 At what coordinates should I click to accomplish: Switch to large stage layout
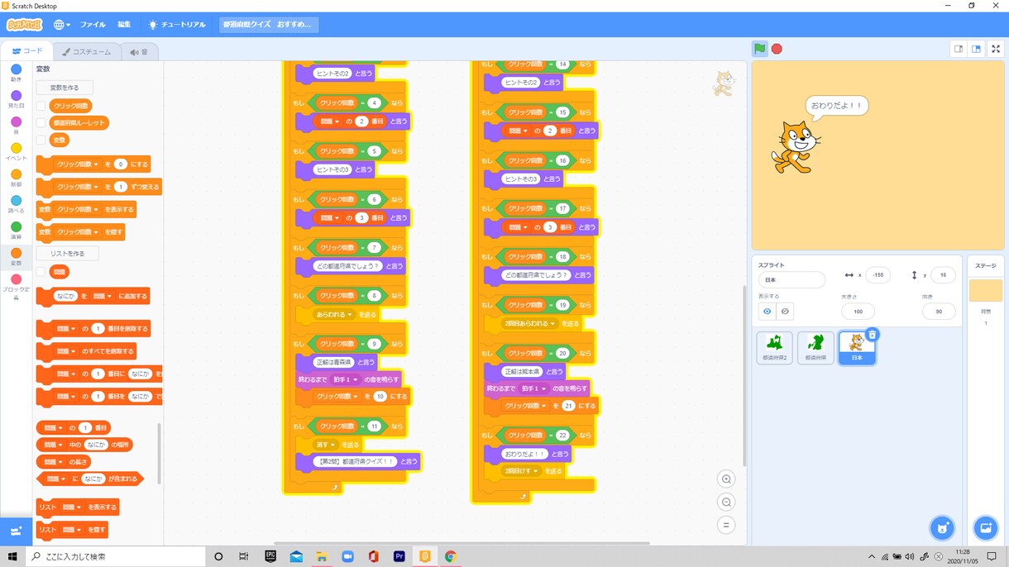[976, 49]
